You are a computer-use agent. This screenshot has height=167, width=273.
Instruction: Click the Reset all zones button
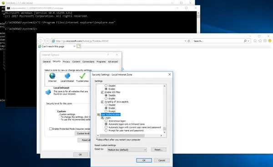(84, 140)
